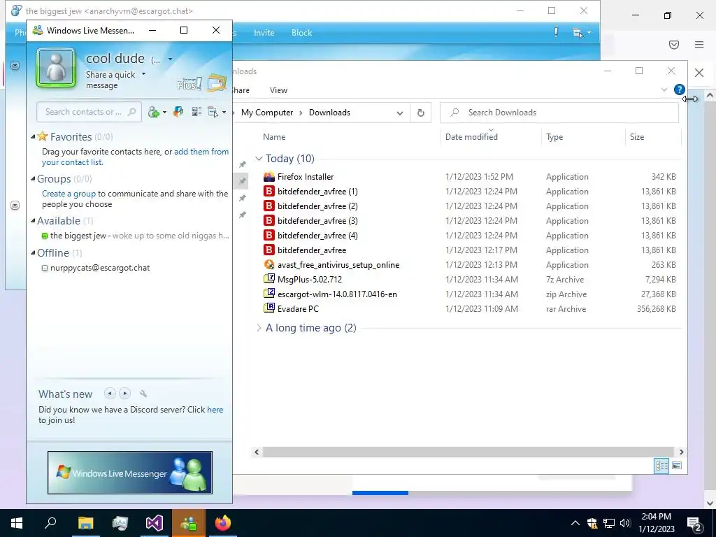Click My Computer in the breadcrumb

coord(267,113)
